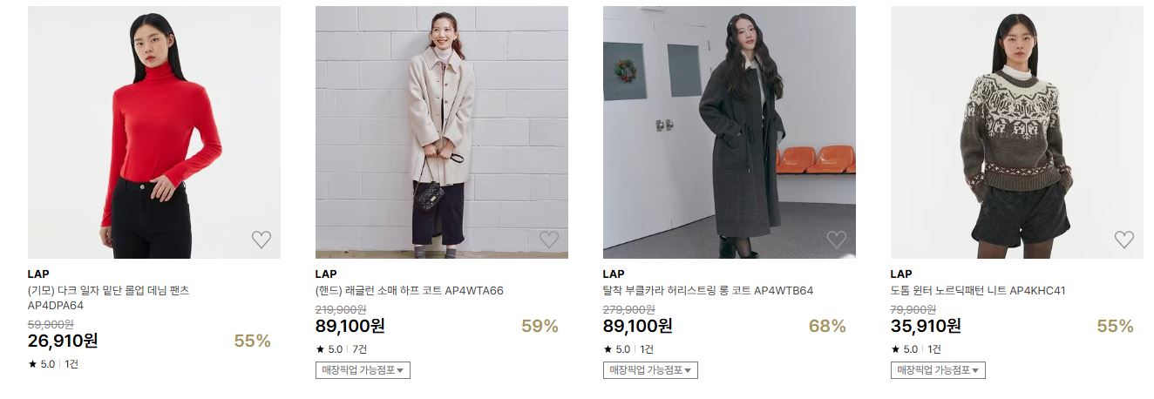The image size is (1154, 399).
Task: Toggle wishlist heart on red turtleneck product
Action: pyautogui.click(x=261, y=240)
